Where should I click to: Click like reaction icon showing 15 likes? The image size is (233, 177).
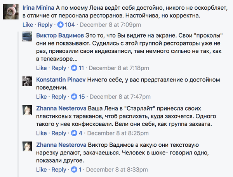(x=74, y=97)
